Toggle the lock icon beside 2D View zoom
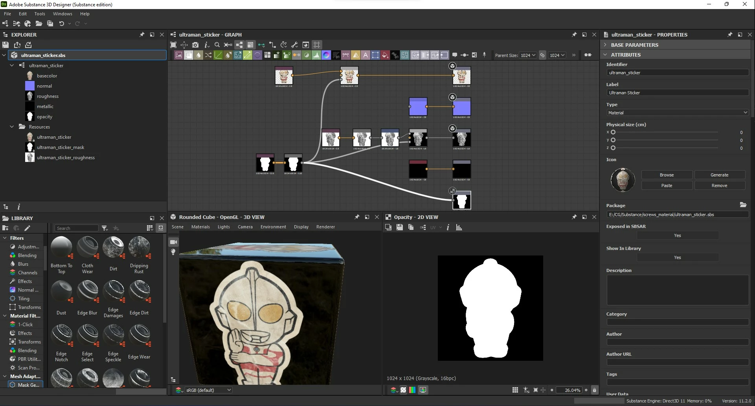This screenshot has width=755, height=406. click(594, 390)
